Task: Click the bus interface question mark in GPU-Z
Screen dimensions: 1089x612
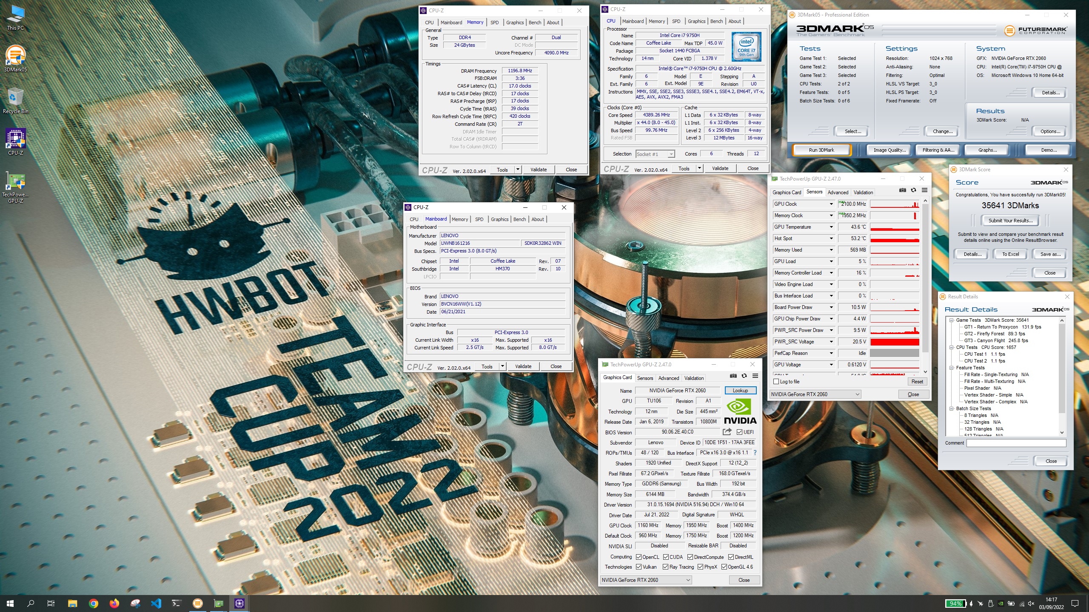Action: pos(755,453)
